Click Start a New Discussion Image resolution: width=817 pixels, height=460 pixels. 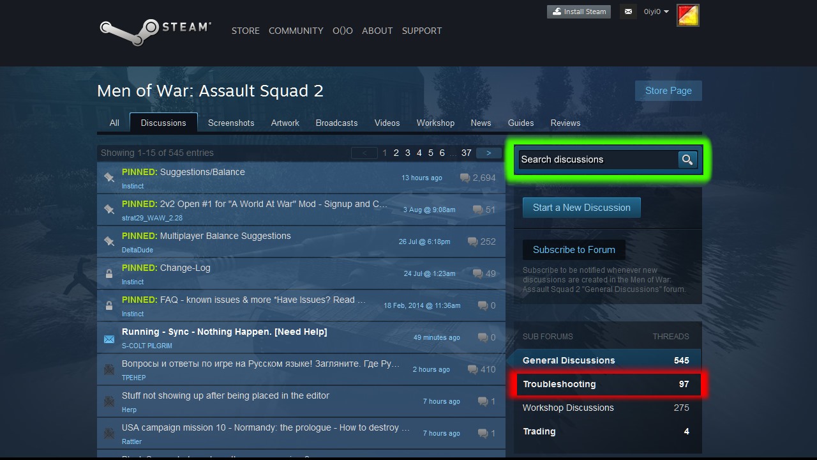[581, 208]
